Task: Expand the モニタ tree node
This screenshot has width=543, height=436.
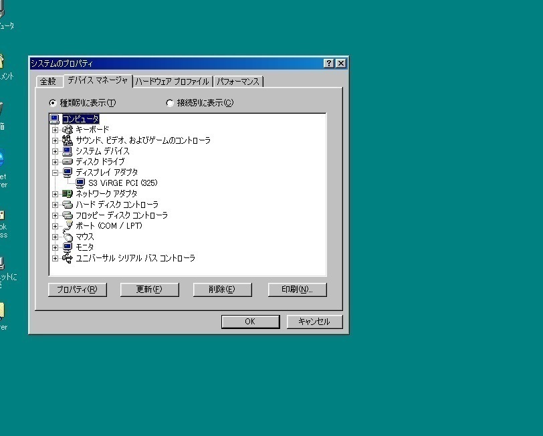Action: click(x=55, y=247)
